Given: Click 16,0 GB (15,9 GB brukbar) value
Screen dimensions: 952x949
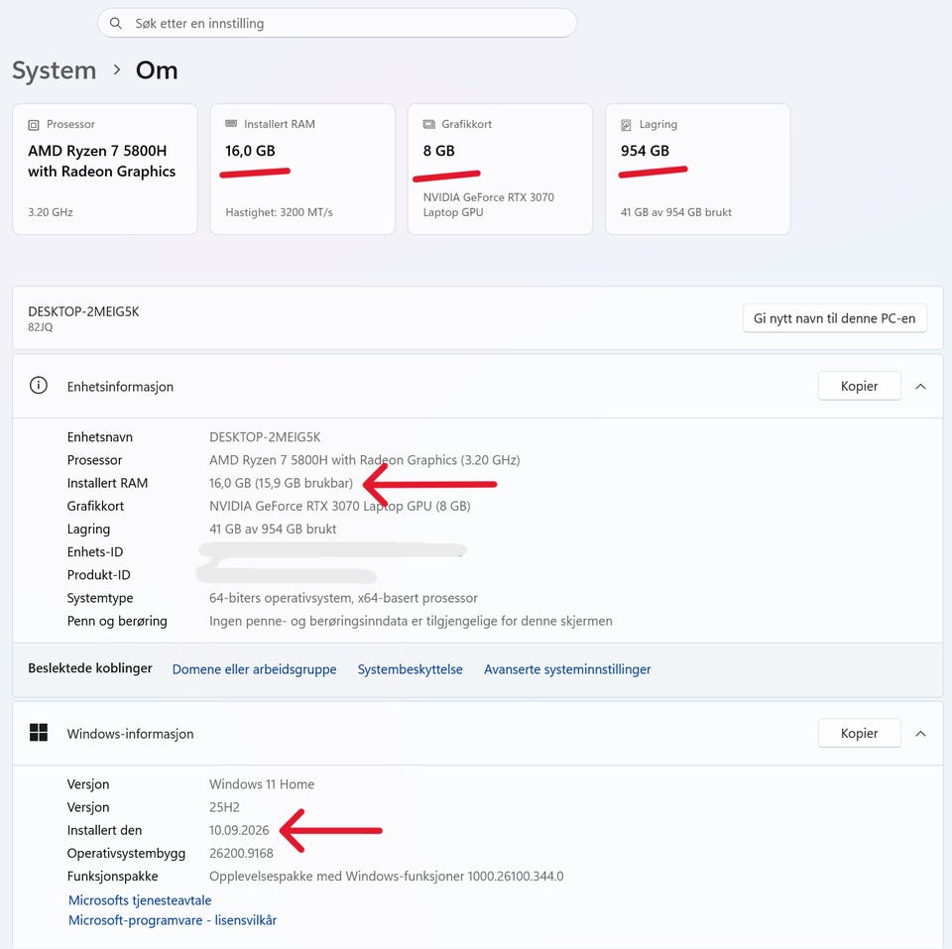Looking at the screenshot, I should pos(281,483).
